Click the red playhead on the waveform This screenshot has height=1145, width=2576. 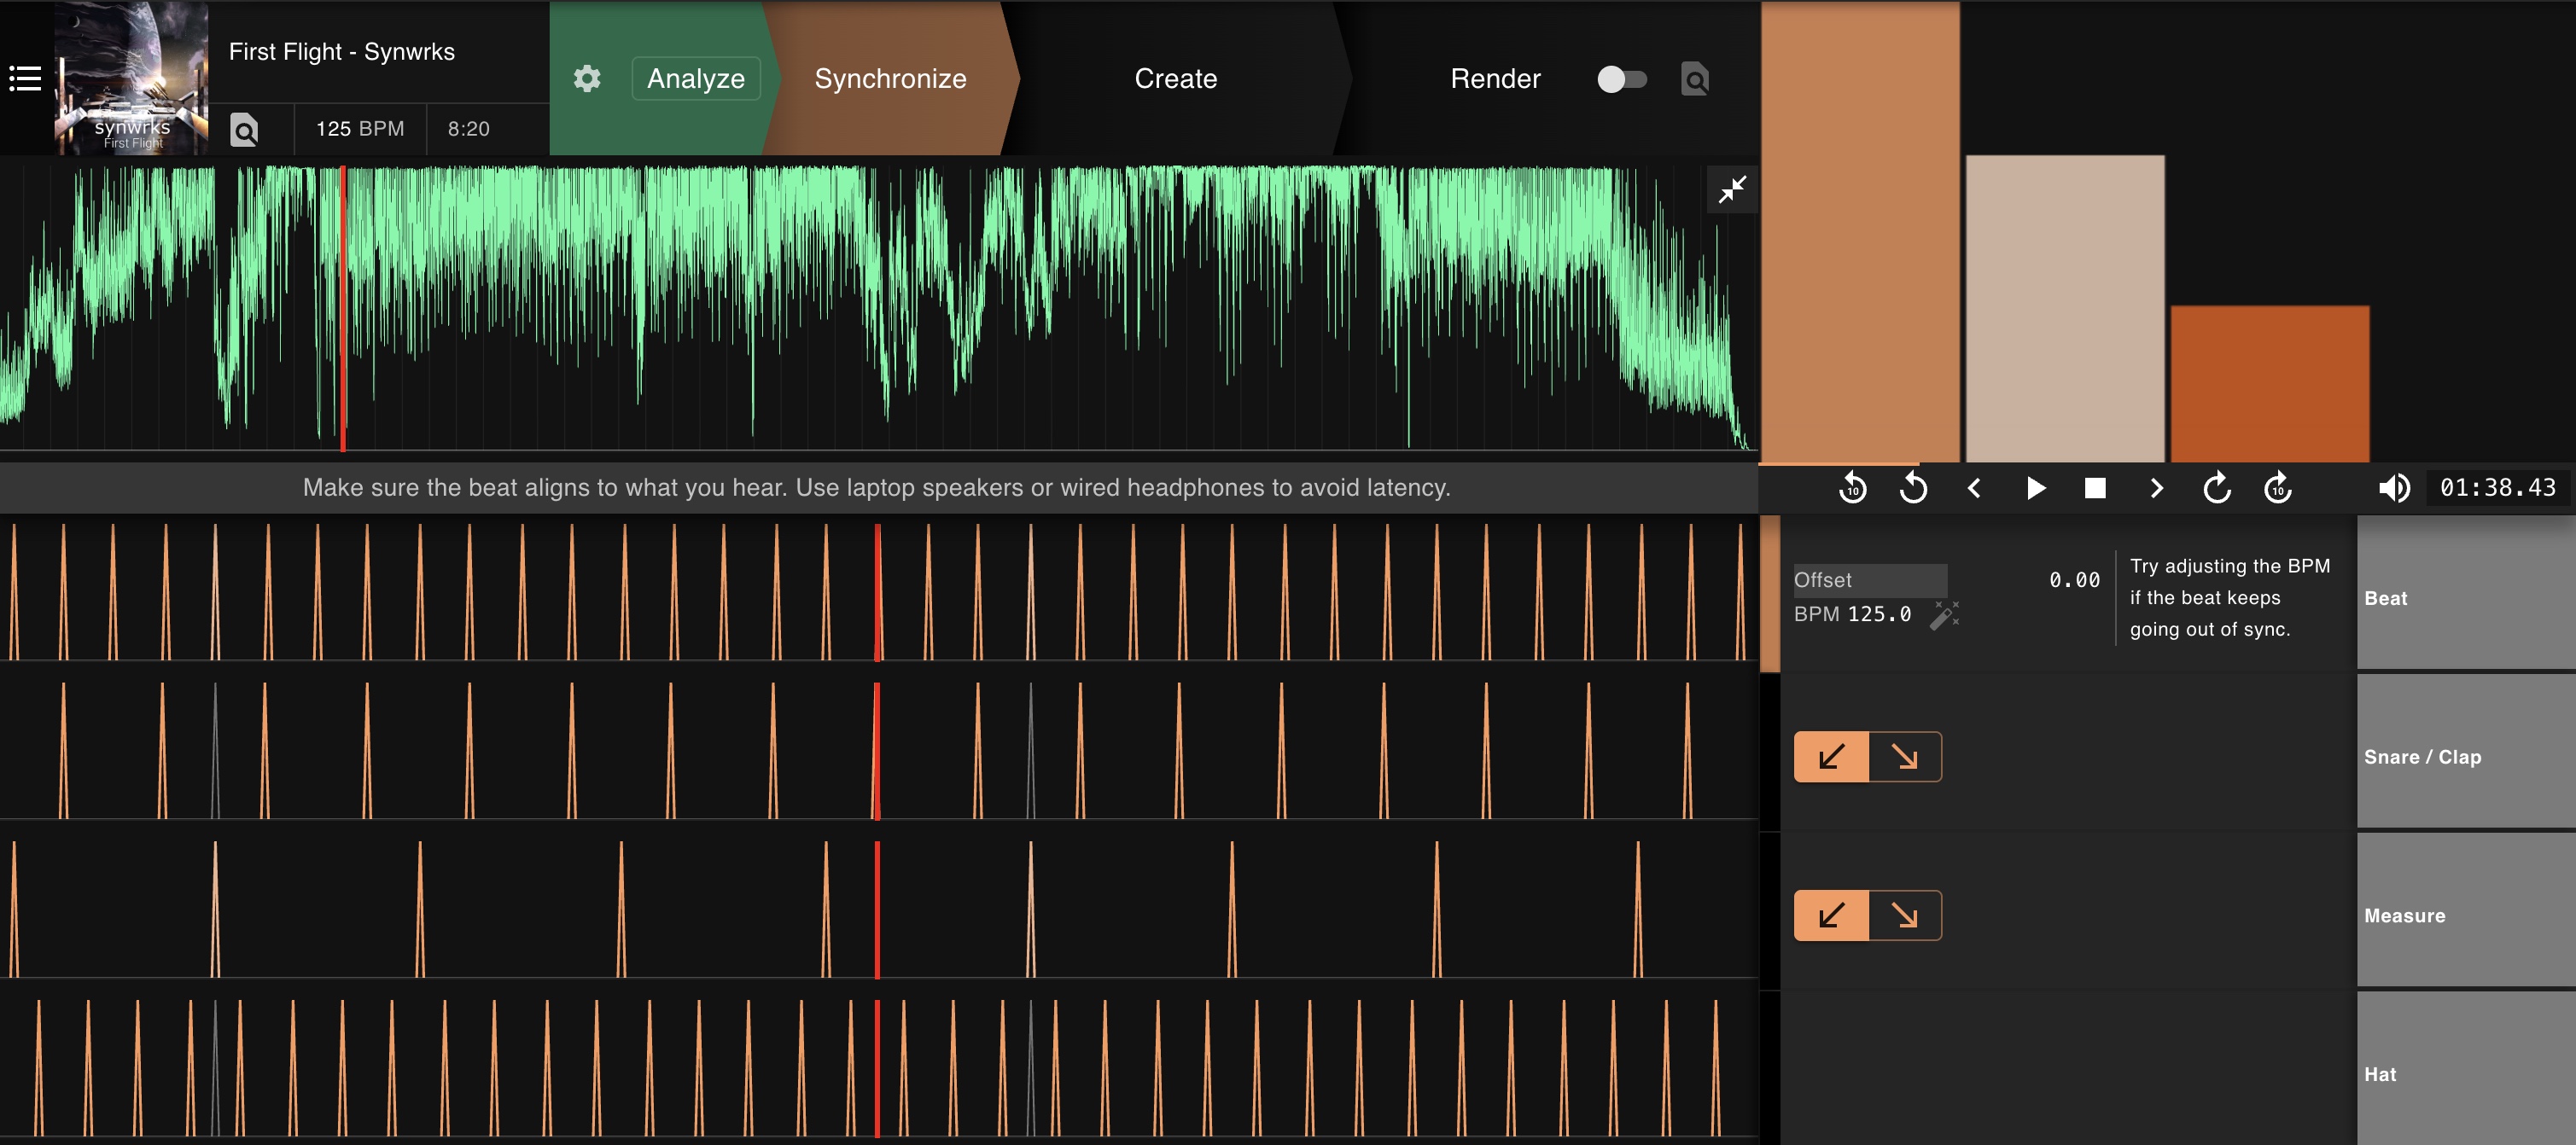(x=343, y=308)
